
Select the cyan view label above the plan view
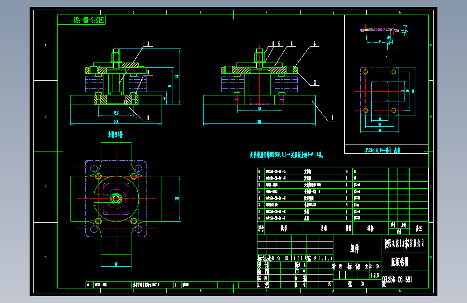115,134
